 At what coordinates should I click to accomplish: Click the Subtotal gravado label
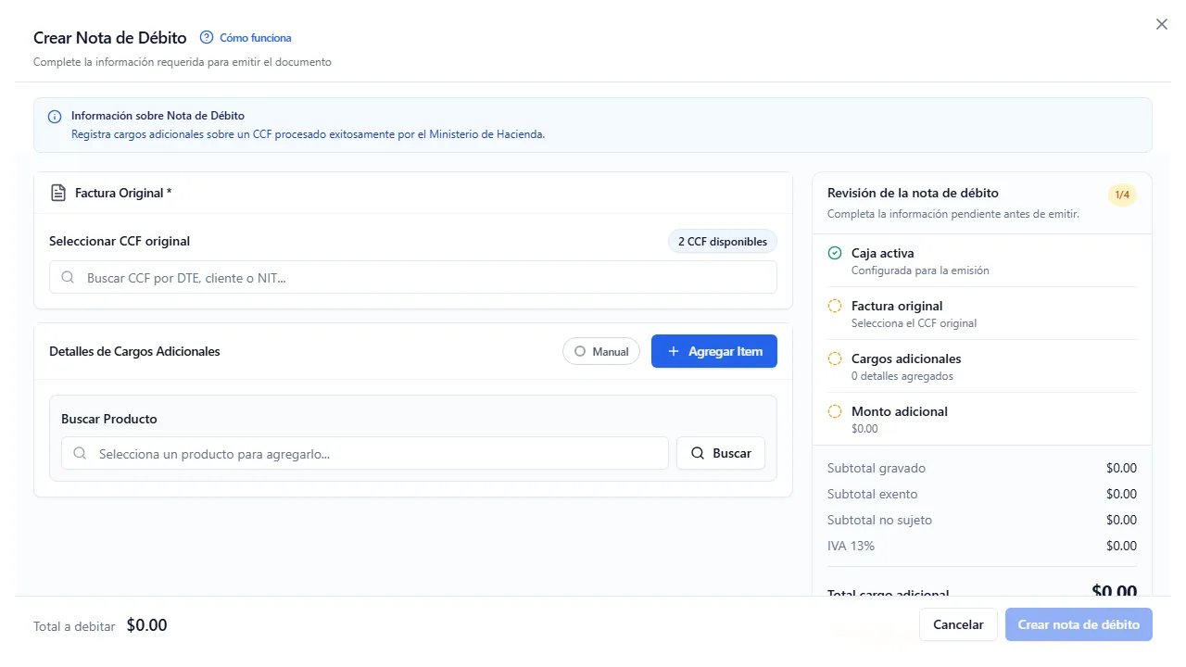pos(877,468)
